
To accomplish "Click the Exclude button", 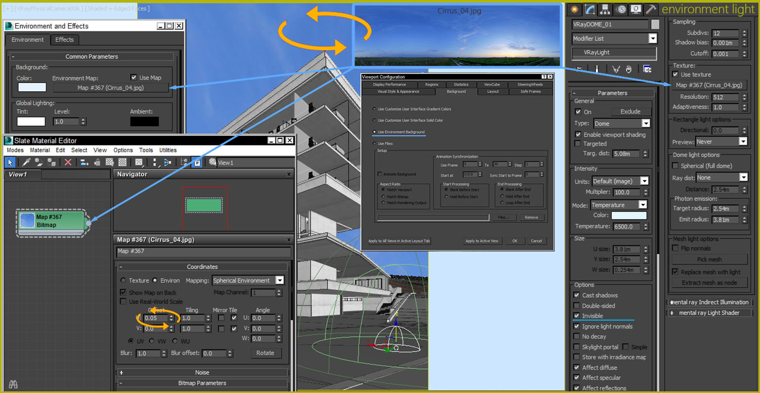I will coord(630,112).
